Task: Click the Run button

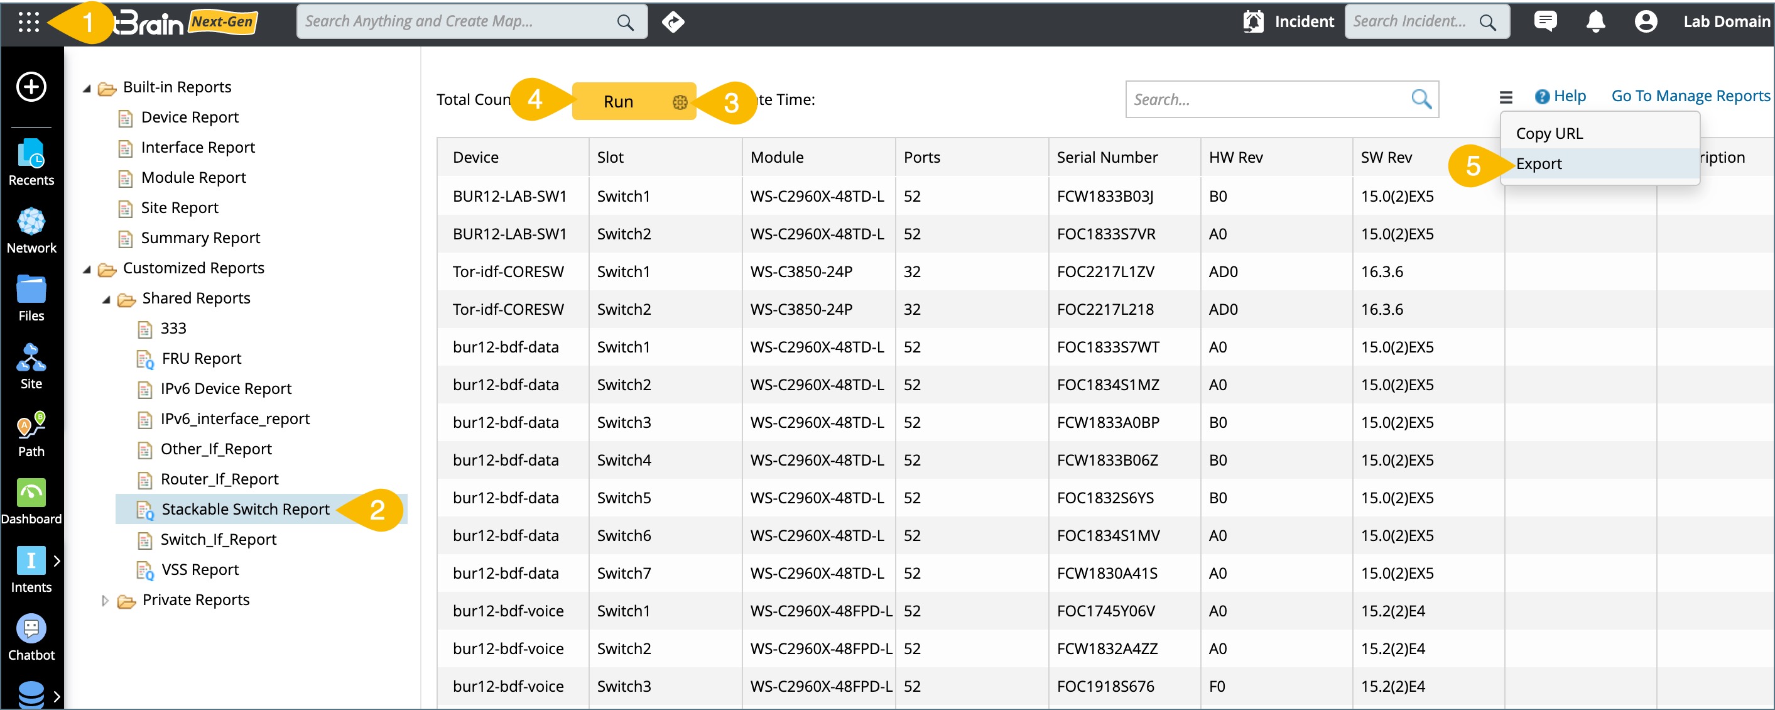Action: [x=618, y=102]
